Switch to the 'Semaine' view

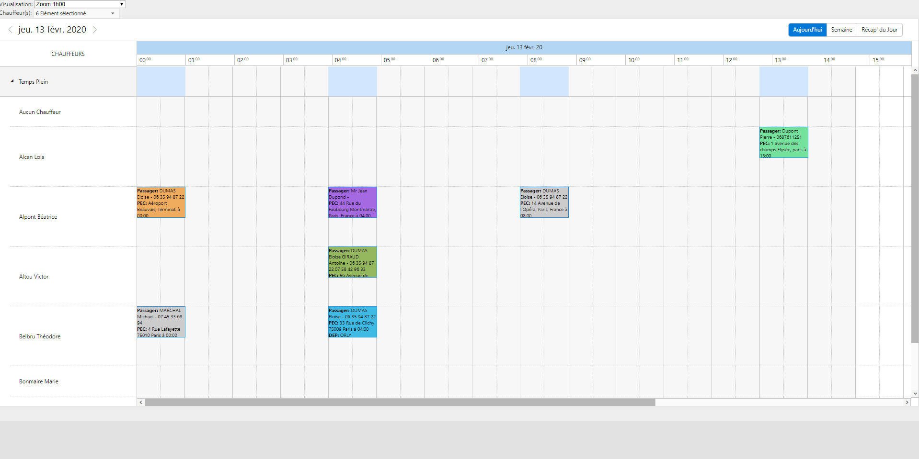tap(841, 30)
